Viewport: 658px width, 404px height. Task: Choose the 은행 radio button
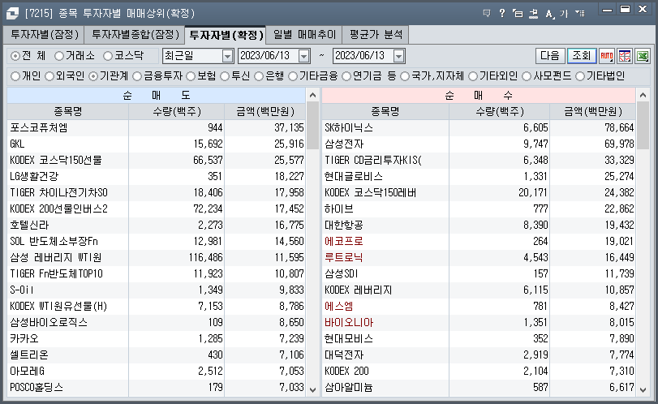[259, 76]
